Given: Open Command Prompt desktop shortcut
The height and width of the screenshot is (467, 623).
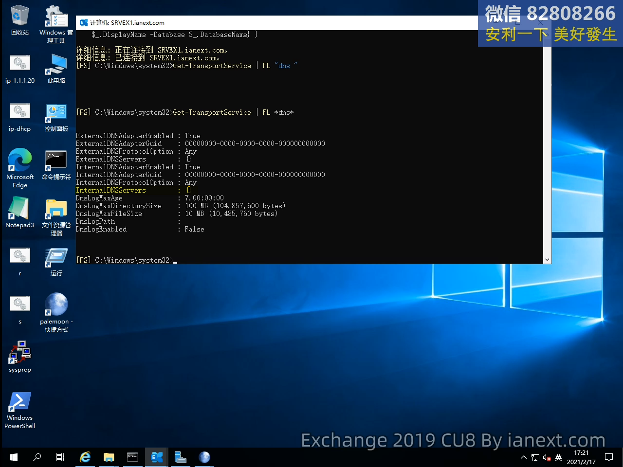Looking at the screenshot, I should coord(56,165).
